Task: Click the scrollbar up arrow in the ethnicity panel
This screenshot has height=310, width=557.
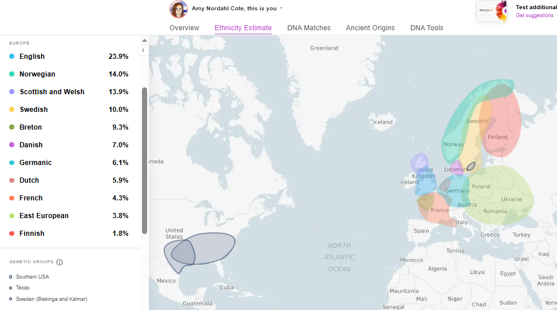Action: pyautogui.click(x=144, y=41)
